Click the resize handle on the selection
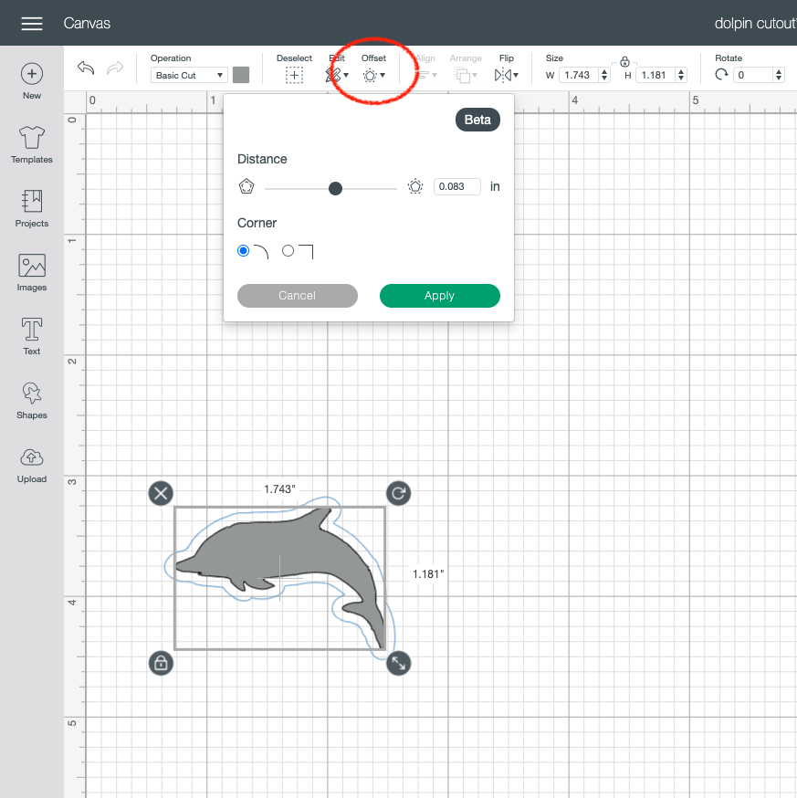The image size is (797, 798). [x=398, y=663]
